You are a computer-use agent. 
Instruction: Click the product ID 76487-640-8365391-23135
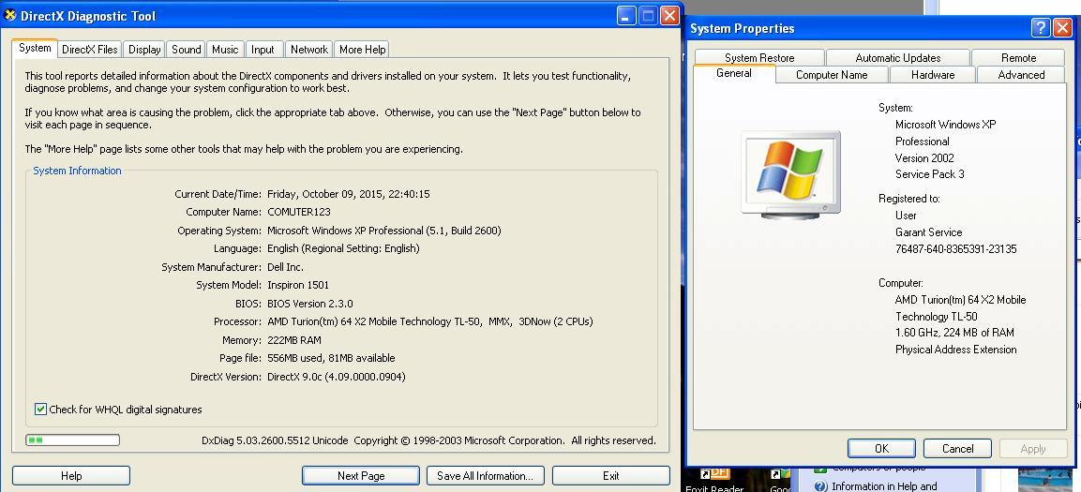(955, 248)
